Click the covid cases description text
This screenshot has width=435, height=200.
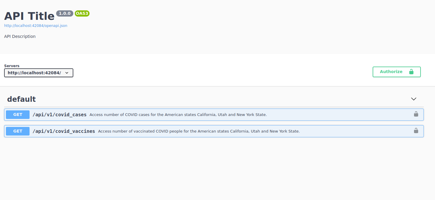pos(178,115)
